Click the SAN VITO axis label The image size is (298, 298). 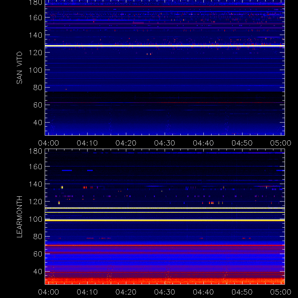pyautogui.click(x=19, y=68)
